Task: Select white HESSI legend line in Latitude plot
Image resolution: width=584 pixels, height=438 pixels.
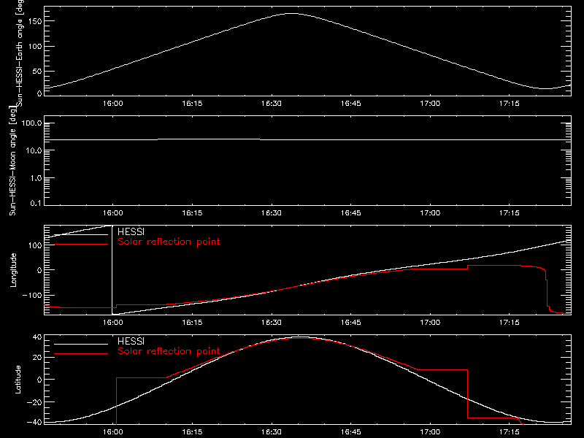Action: coord(81,344)
